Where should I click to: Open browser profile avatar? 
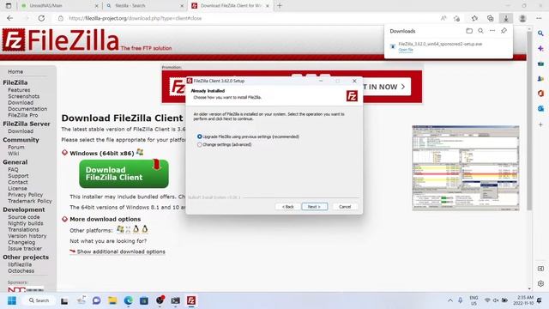[x=522, y=18]
